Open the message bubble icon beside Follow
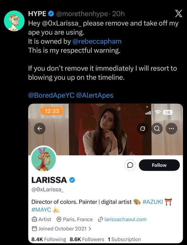 130,165
